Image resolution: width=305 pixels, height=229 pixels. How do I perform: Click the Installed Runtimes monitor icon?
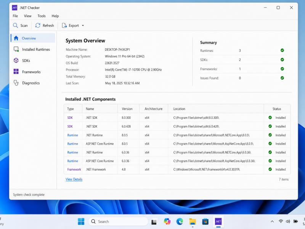(16, 49)
